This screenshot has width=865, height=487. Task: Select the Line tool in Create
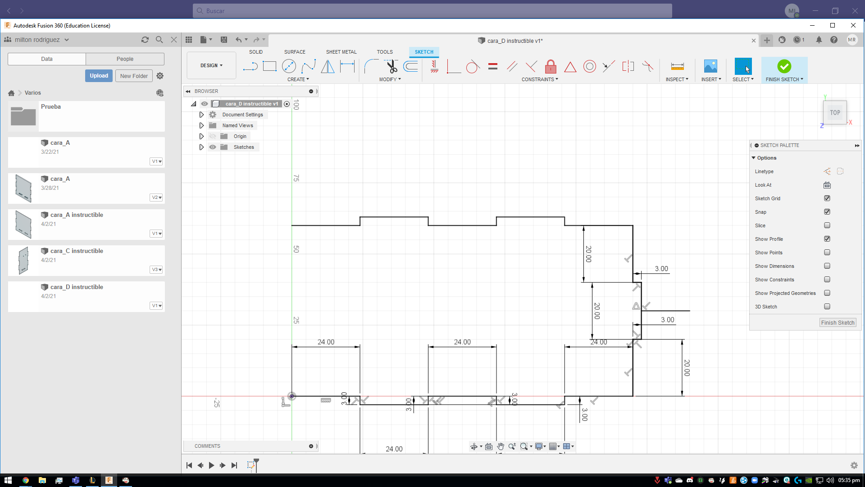point(250,67)
